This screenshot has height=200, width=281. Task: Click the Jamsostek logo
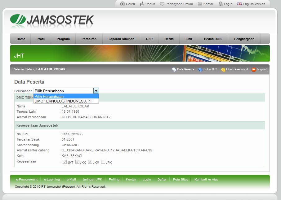coord(52,20)
